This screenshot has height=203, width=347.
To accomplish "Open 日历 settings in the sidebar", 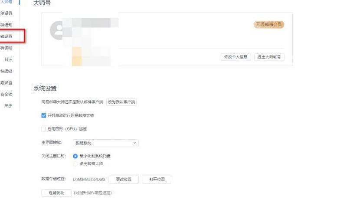I will click(8, 59).
